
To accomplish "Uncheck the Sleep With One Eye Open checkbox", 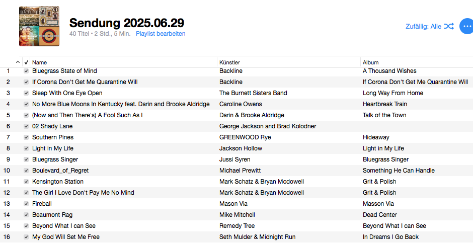I will tap(26, 93).
